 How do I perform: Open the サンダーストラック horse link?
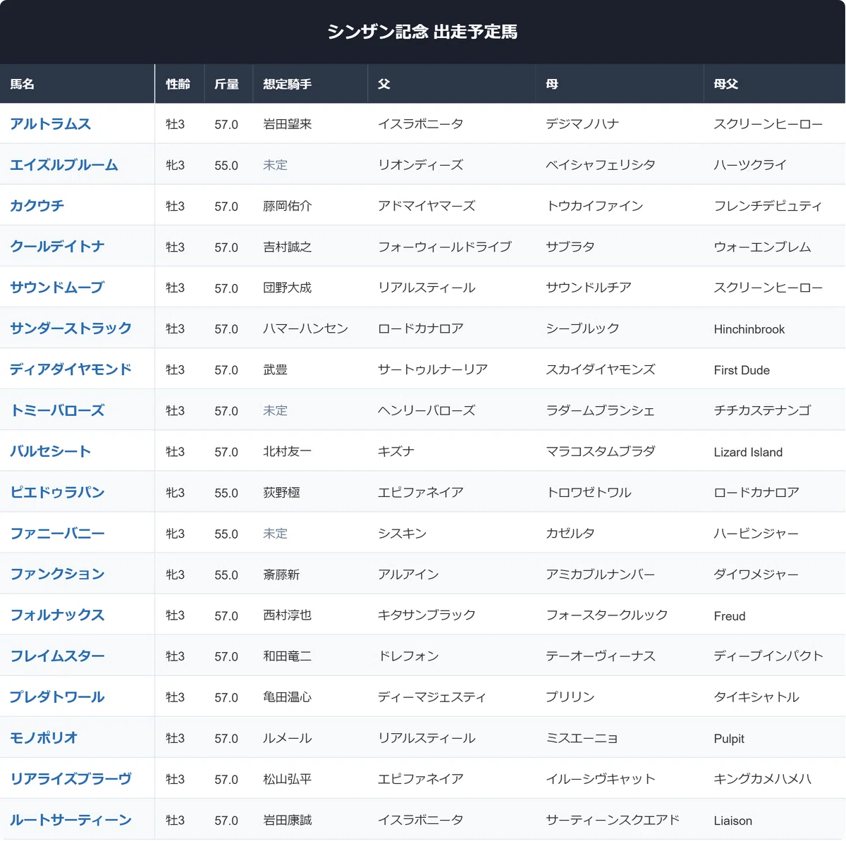click(x=71, y=329)
